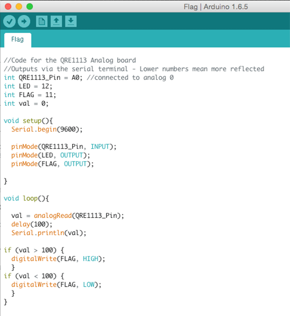Click the 'Serial.begin(9600);' line

point(47,129)
